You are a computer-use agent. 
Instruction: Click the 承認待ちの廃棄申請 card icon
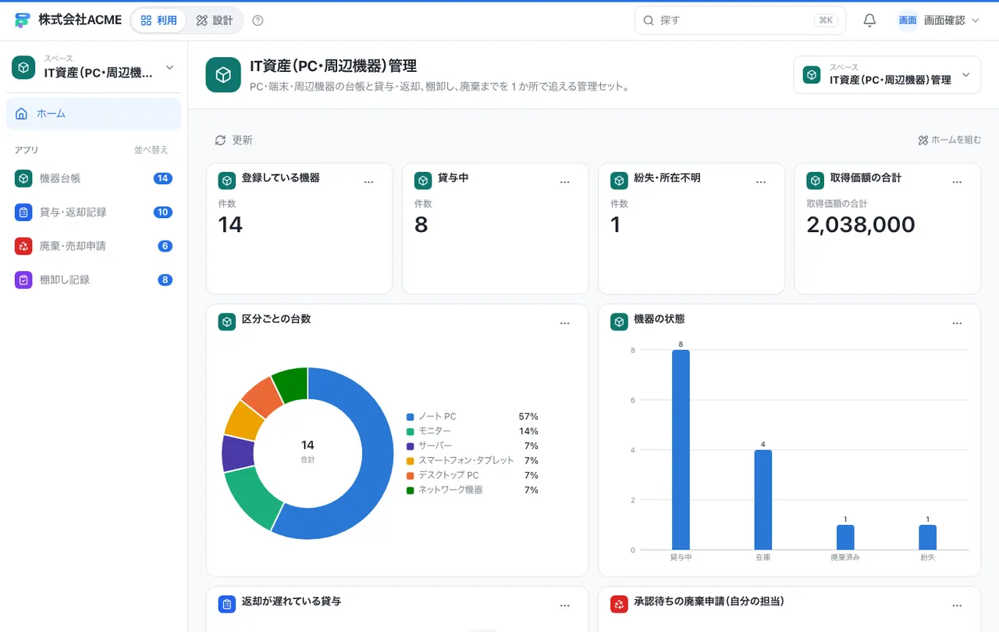[x=619, y=604]
